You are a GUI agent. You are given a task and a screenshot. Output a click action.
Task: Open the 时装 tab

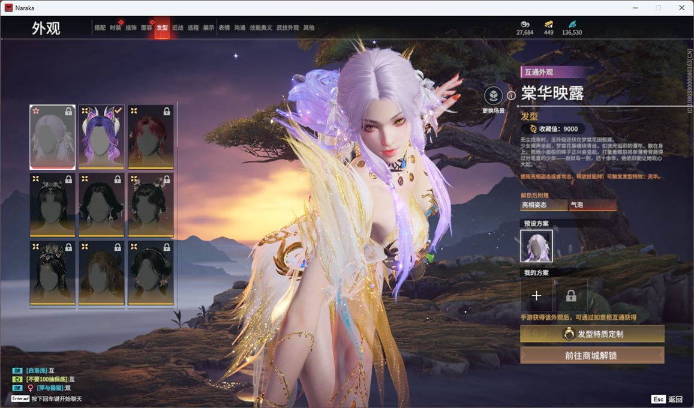pyautogui.click(x=115, y=28)
